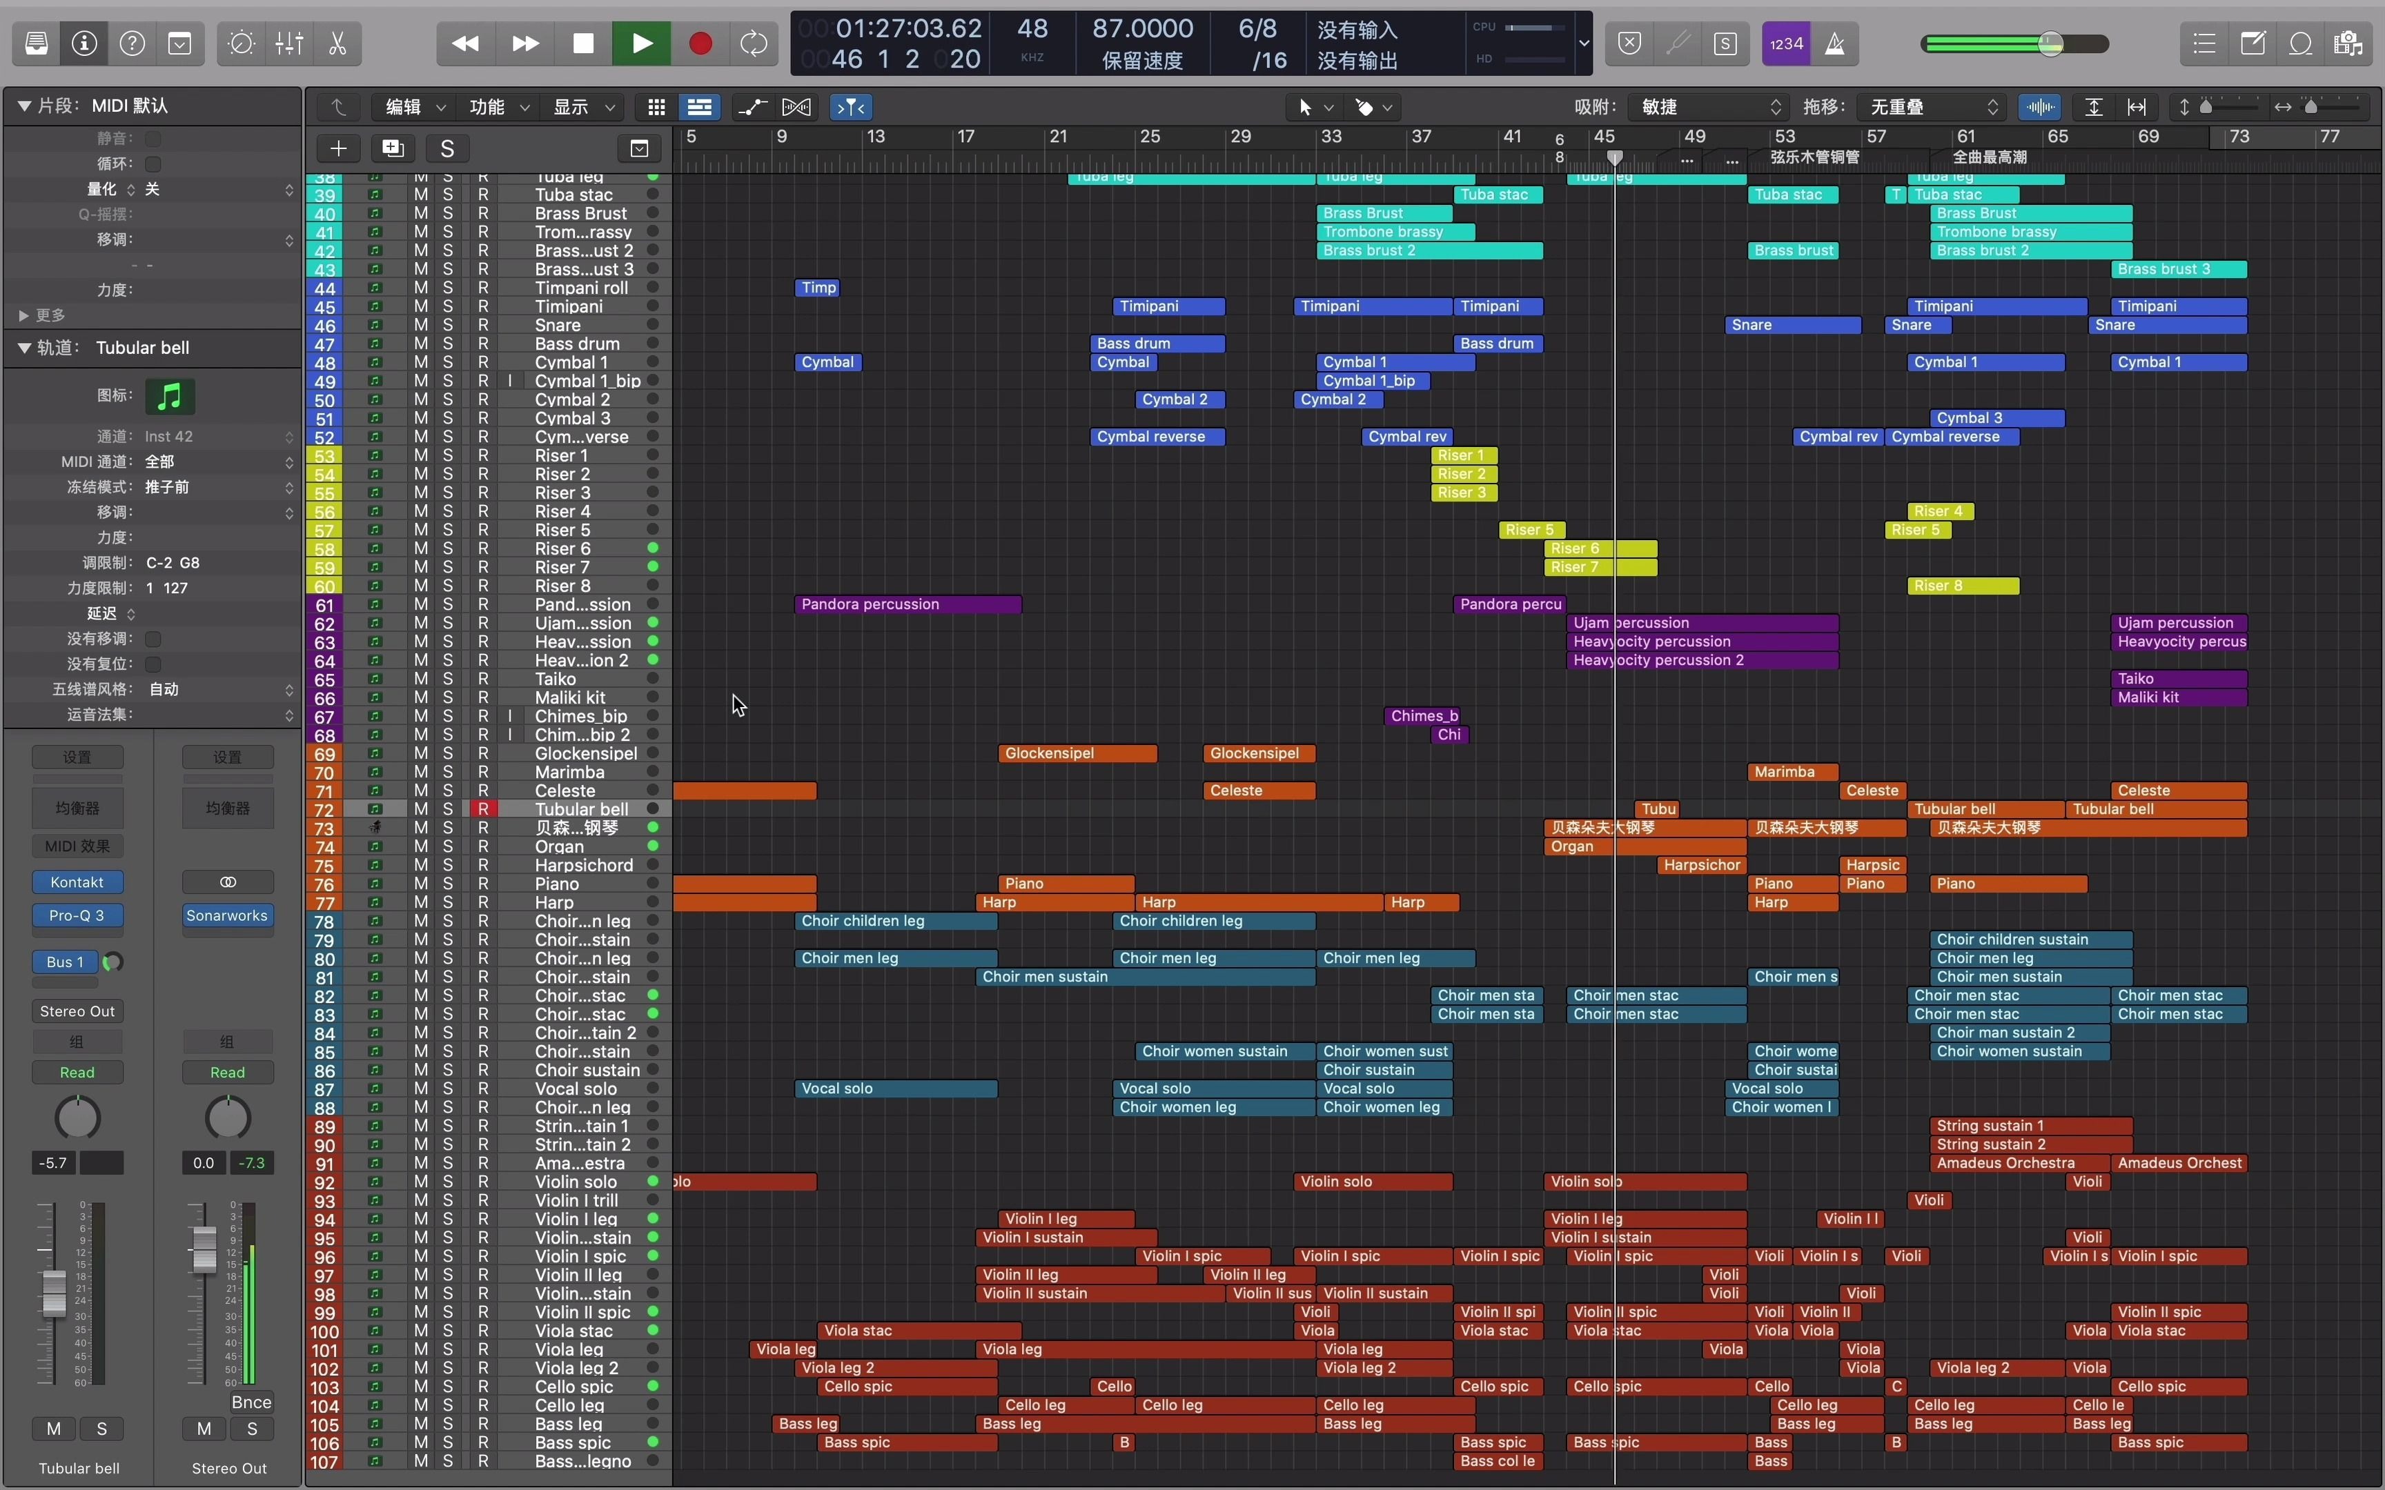Open the 冻结模式 dropdown
This screenshot has height=1490, width=2385.
[219, 487]
